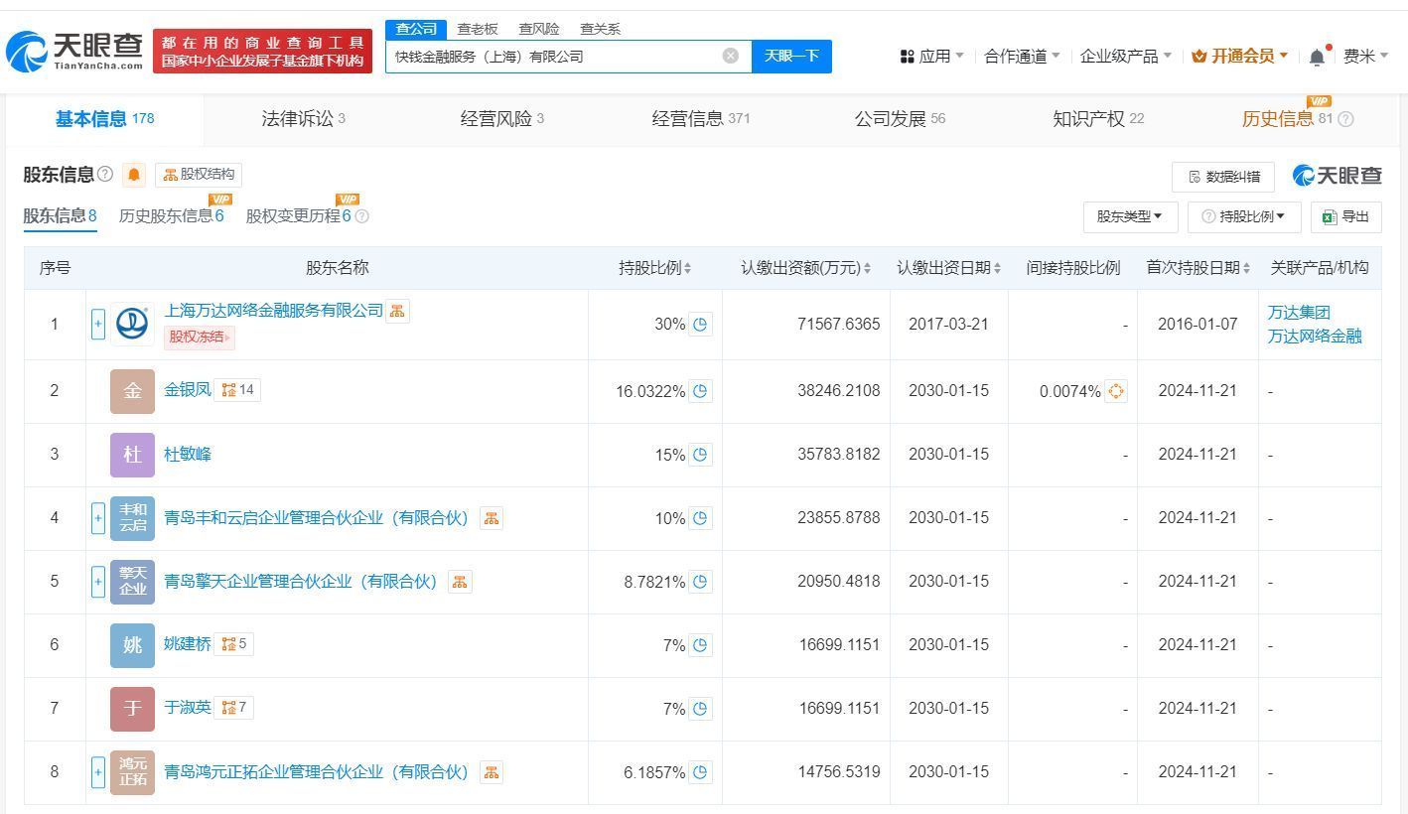Expand the 青岛丰和云启 shareholder row
The width and height of the screenshot is (1408, 814).
point(97,518)
